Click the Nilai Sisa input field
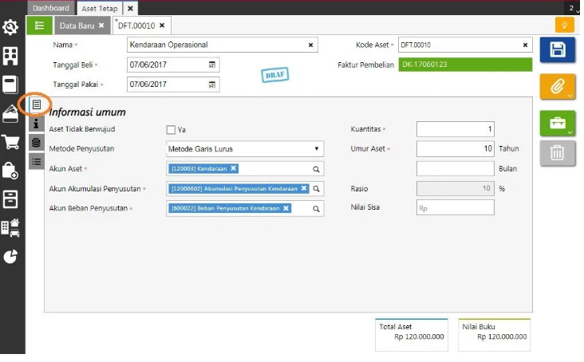 [455, 208]
